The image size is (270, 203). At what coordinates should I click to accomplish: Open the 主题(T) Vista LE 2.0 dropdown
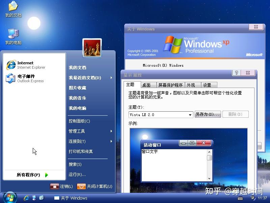click(161, 115)
